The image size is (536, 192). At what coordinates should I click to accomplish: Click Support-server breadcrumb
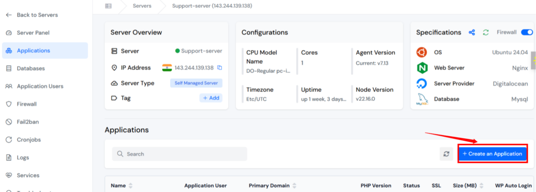pyautogui.click(x=213, y=6)
